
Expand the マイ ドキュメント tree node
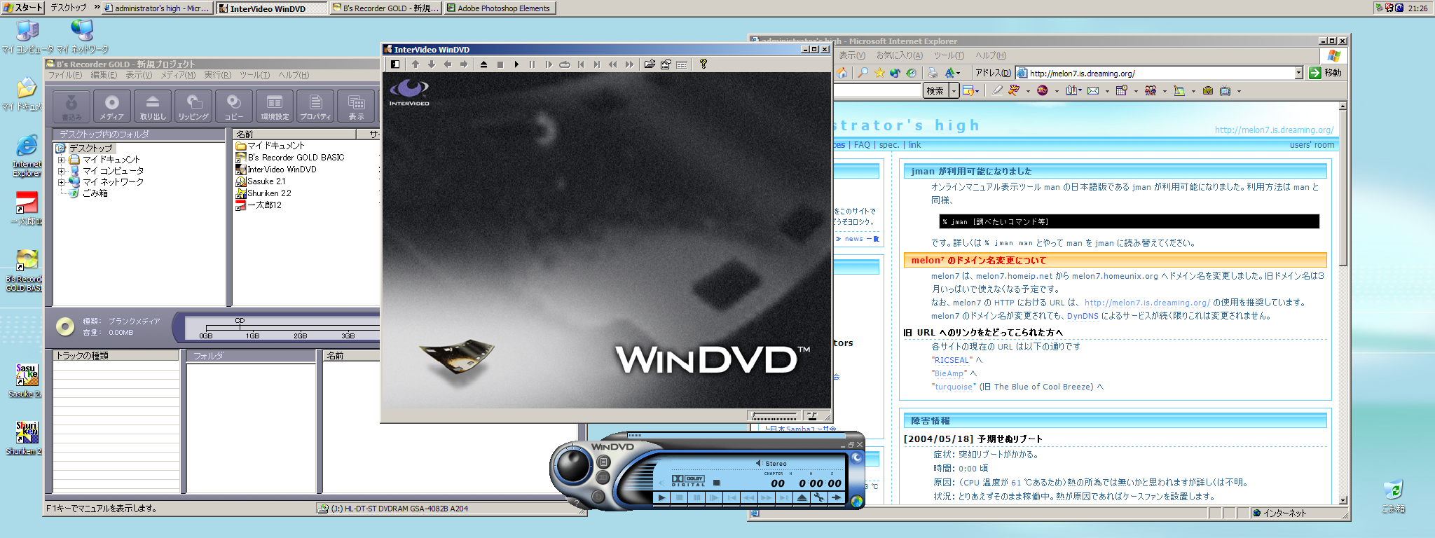point(61,160)
